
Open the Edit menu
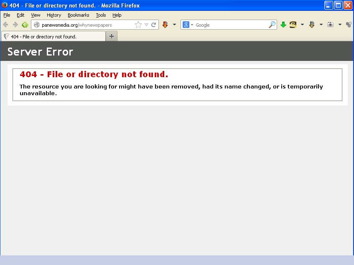(20, 15)
